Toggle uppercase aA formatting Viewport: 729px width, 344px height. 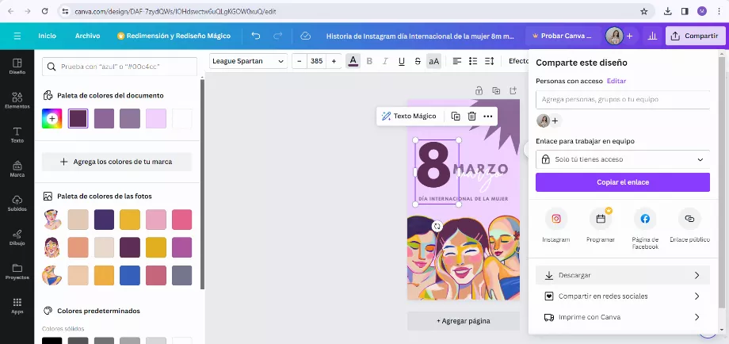click(x=433, y=61)
